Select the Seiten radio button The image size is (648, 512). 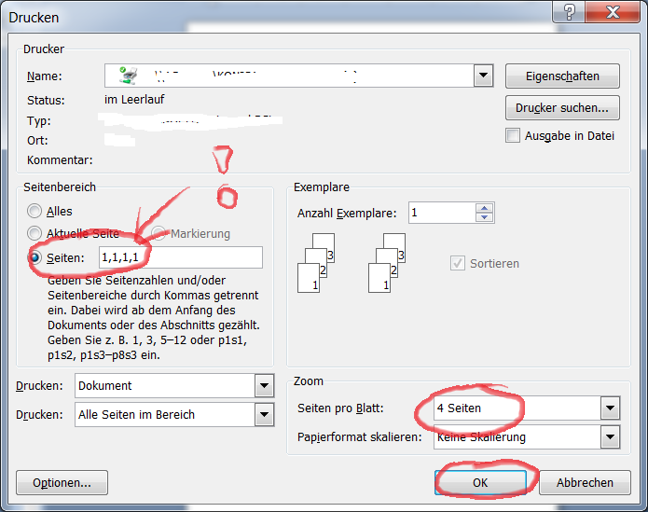tap(34, 257)
